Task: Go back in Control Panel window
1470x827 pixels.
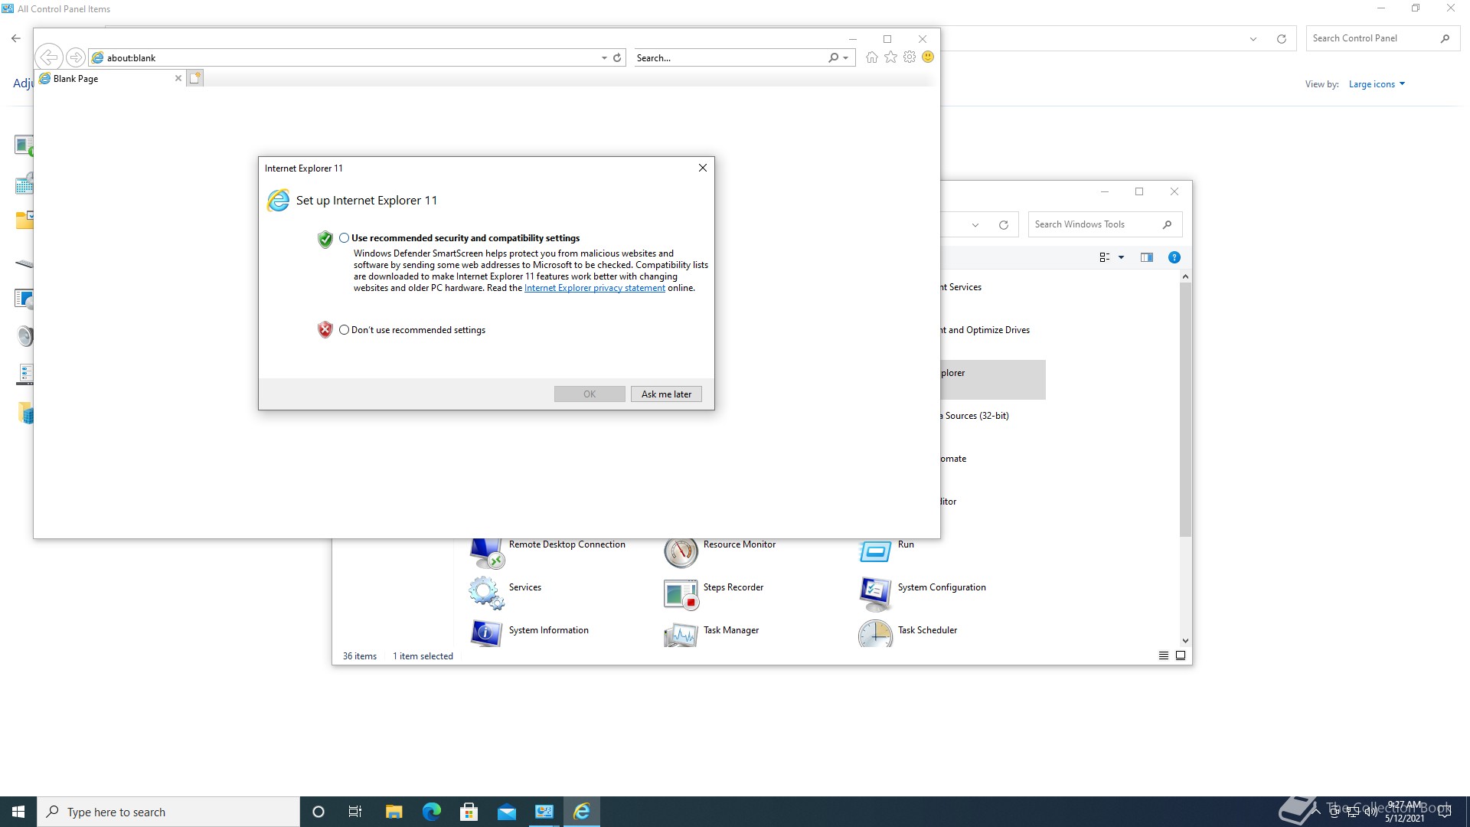Action: coord(16,38)
